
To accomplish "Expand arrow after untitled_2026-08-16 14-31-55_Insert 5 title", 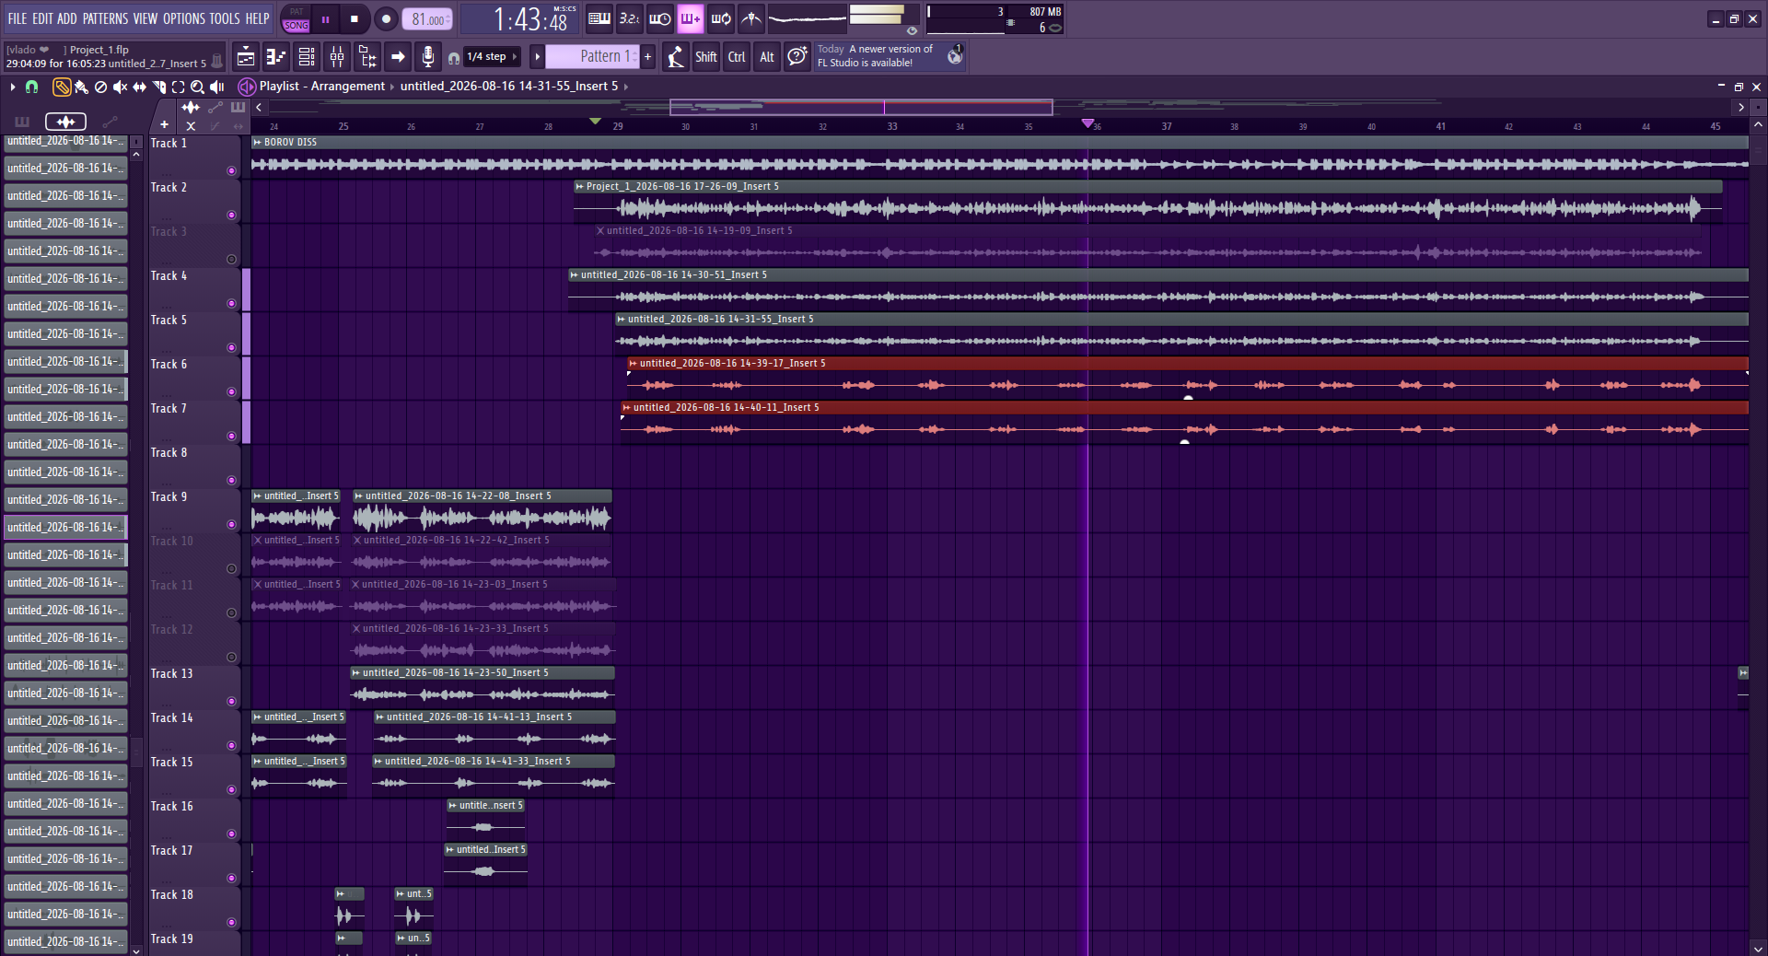I will (x=626, y=87).
